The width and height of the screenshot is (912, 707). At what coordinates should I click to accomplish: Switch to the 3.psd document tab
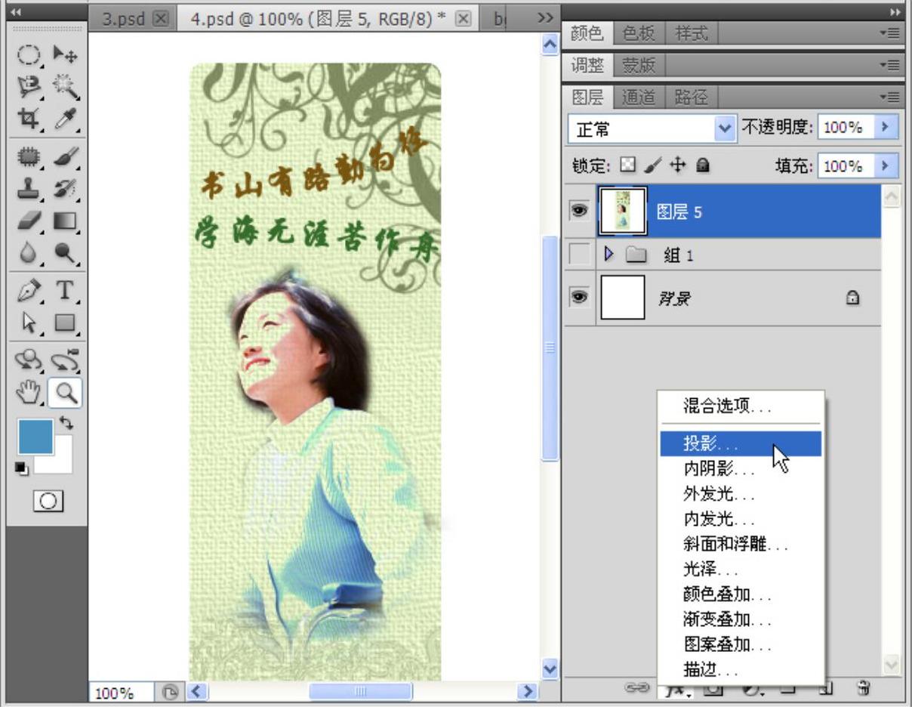click(x=125, y=18)
